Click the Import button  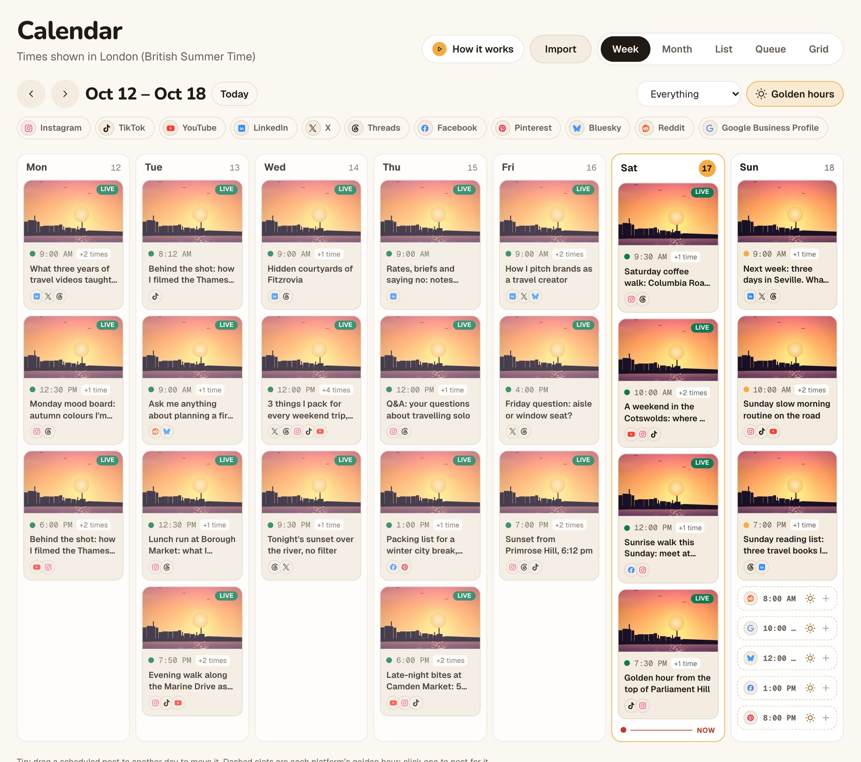pyautogui.click(x=560, y=49)
